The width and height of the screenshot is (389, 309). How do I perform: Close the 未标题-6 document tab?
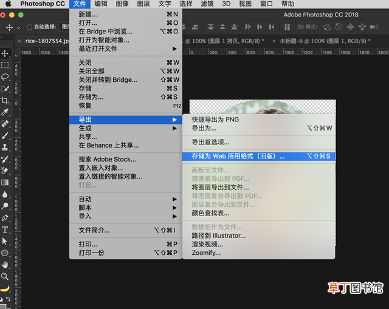(x=274, y=41)
